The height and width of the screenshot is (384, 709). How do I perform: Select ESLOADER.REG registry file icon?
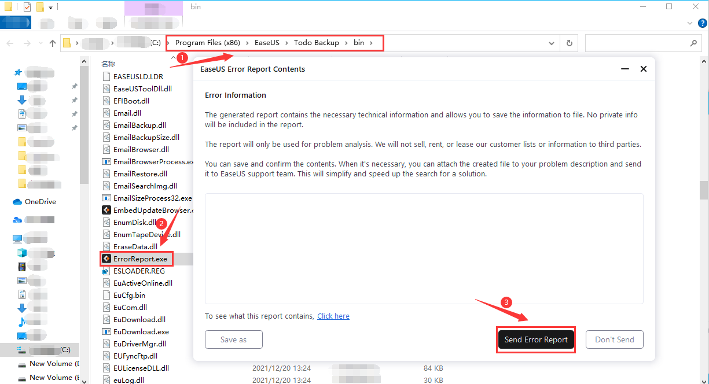coord(106,271)
